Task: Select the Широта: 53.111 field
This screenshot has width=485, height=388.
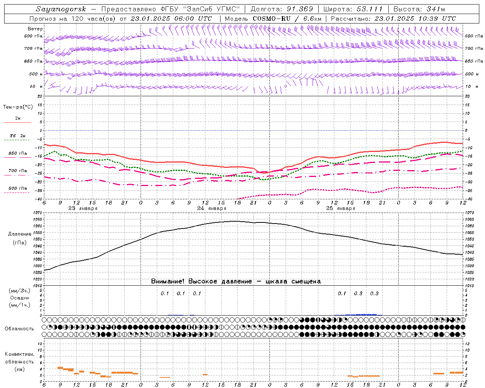Action: [353, 9]
